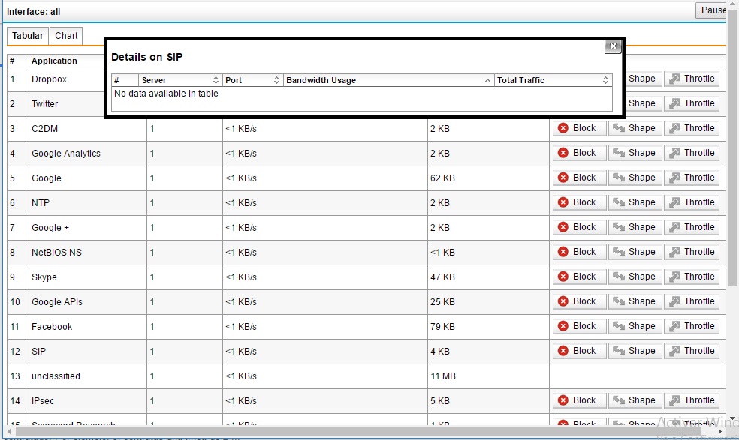This screenshot has width=739, height=440.
Task: Block Facebook traffic
Action: [x=579, y=326]
